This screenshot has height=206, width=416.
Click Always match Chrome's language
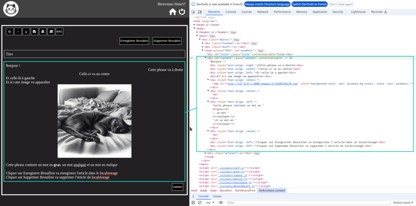coord(267,4)
